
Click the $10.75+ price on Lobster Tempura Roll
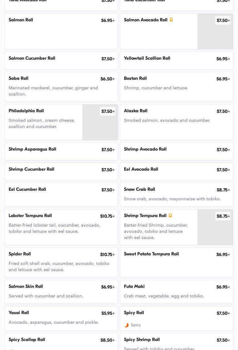click(107, 216)
